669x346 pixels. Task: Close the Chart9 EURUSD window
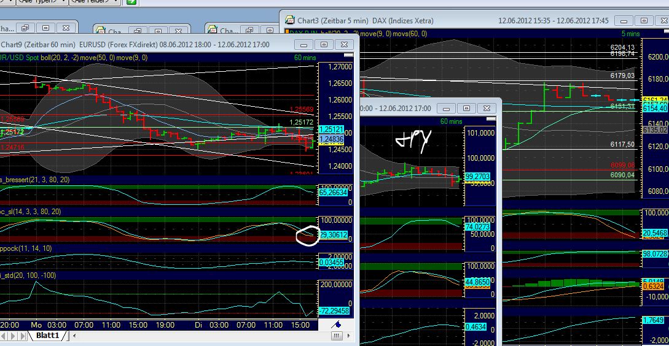[x=344, y=45]
